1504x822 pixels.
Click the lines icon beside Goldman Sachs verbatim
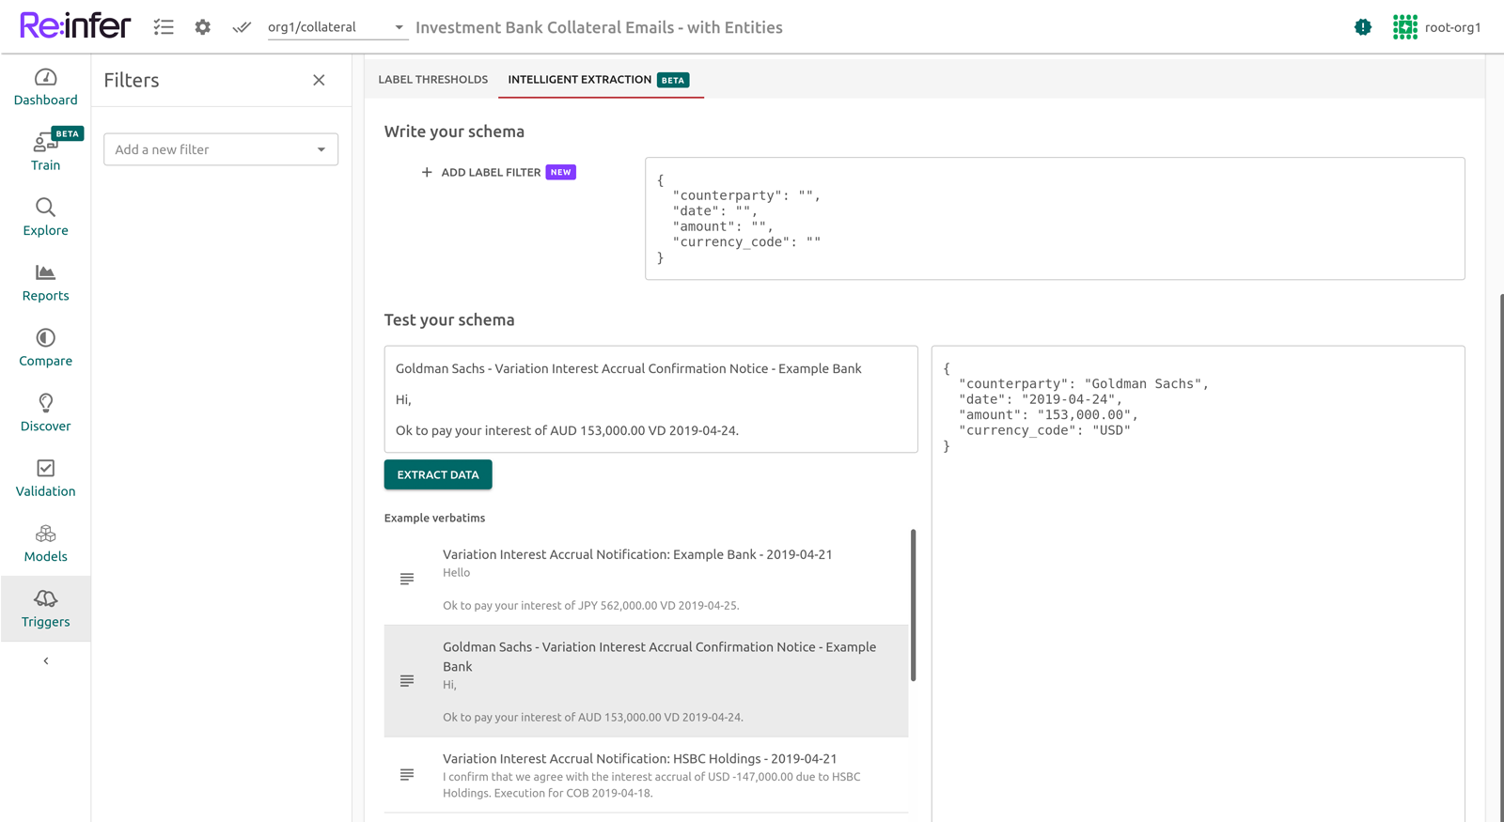(x=407, y=681)
